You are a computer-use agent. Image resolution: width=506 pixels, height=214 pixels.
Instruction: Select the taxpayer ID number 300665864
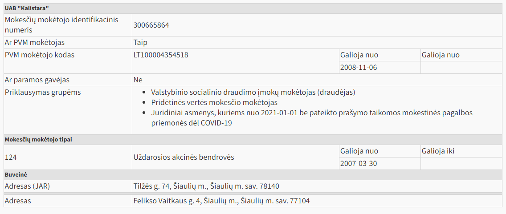pos(151,25)
